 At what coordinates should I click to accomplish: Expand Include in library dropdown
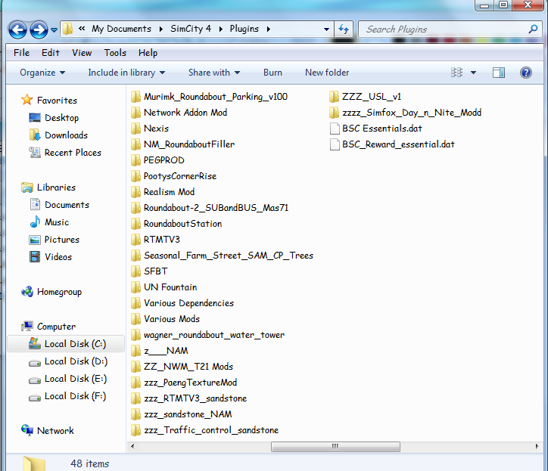tap(126, 73)
